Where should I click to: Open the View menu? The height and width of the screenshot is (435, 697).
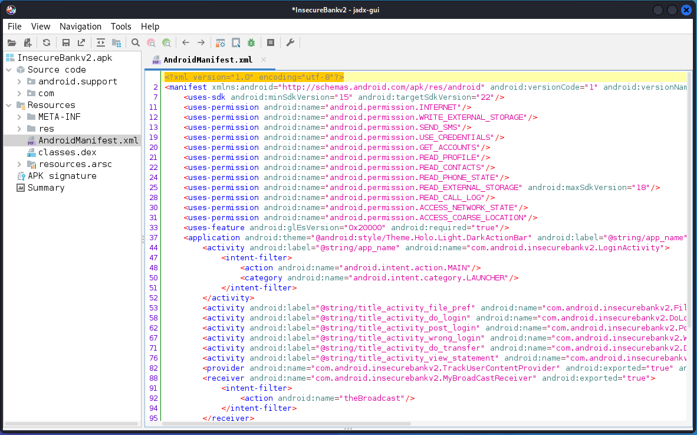click(x=41, y=27)
